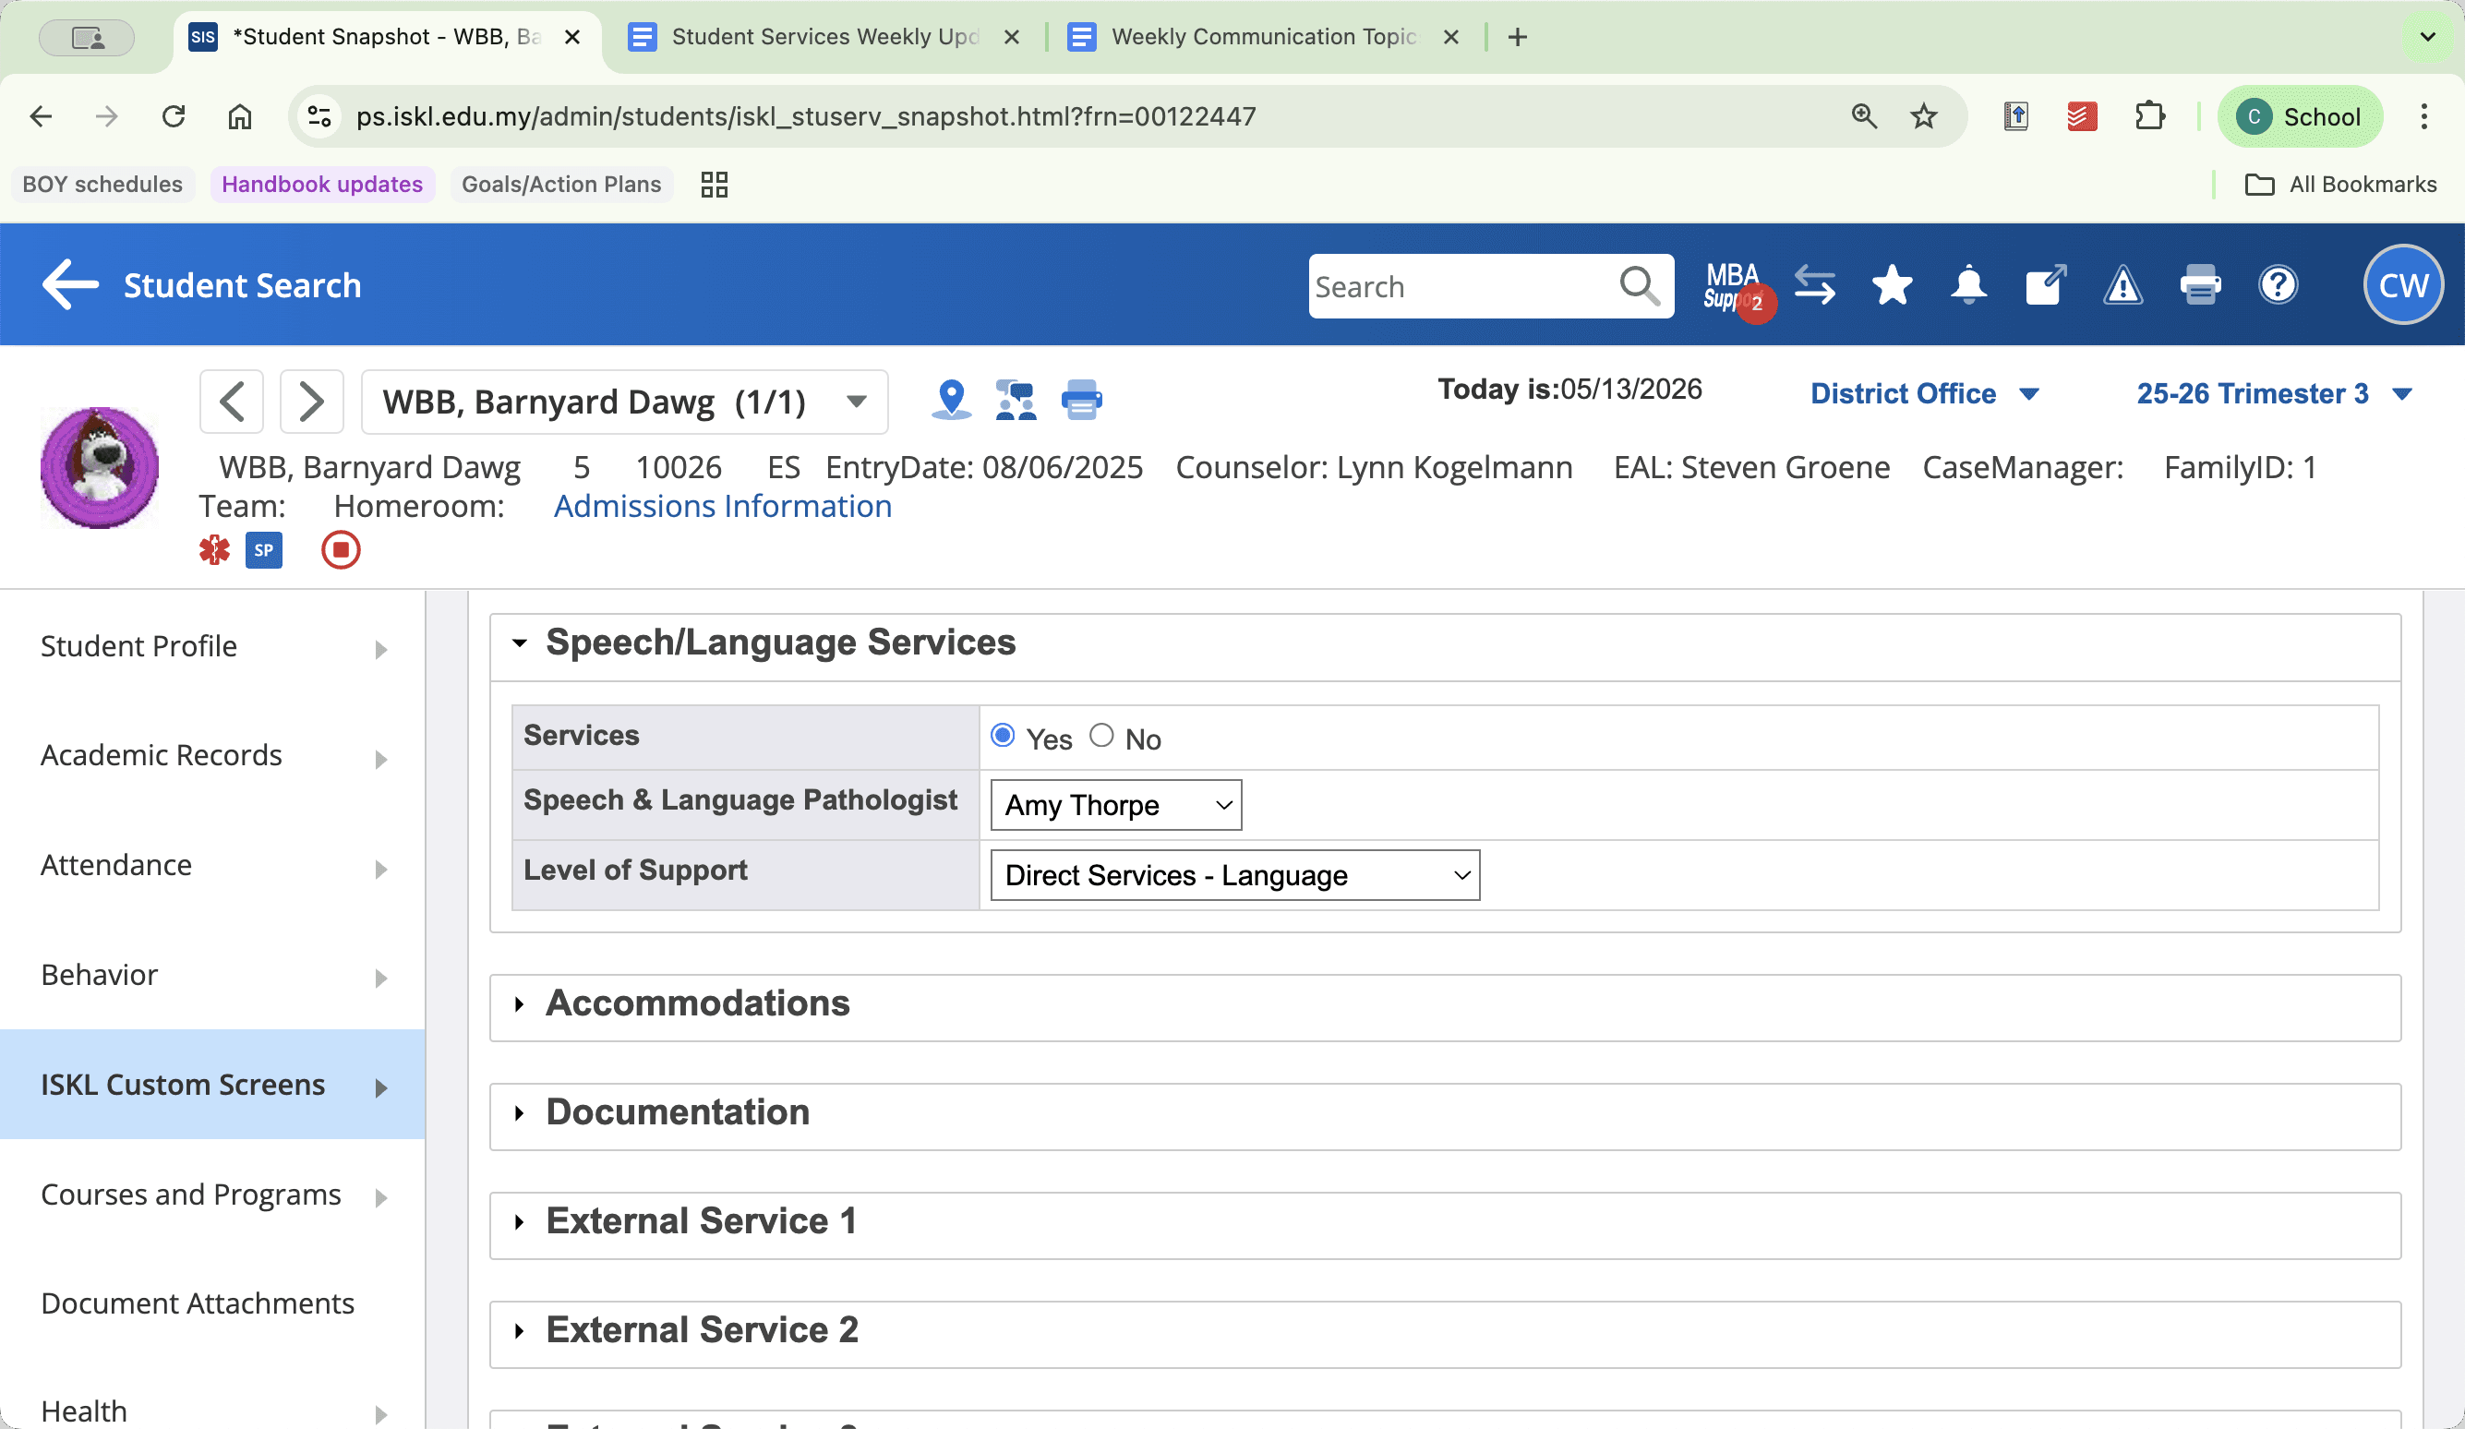This screenshot has height=1429, width=2465.
Task: Open Academic Records sidebar menu
Action: point(213,756)
